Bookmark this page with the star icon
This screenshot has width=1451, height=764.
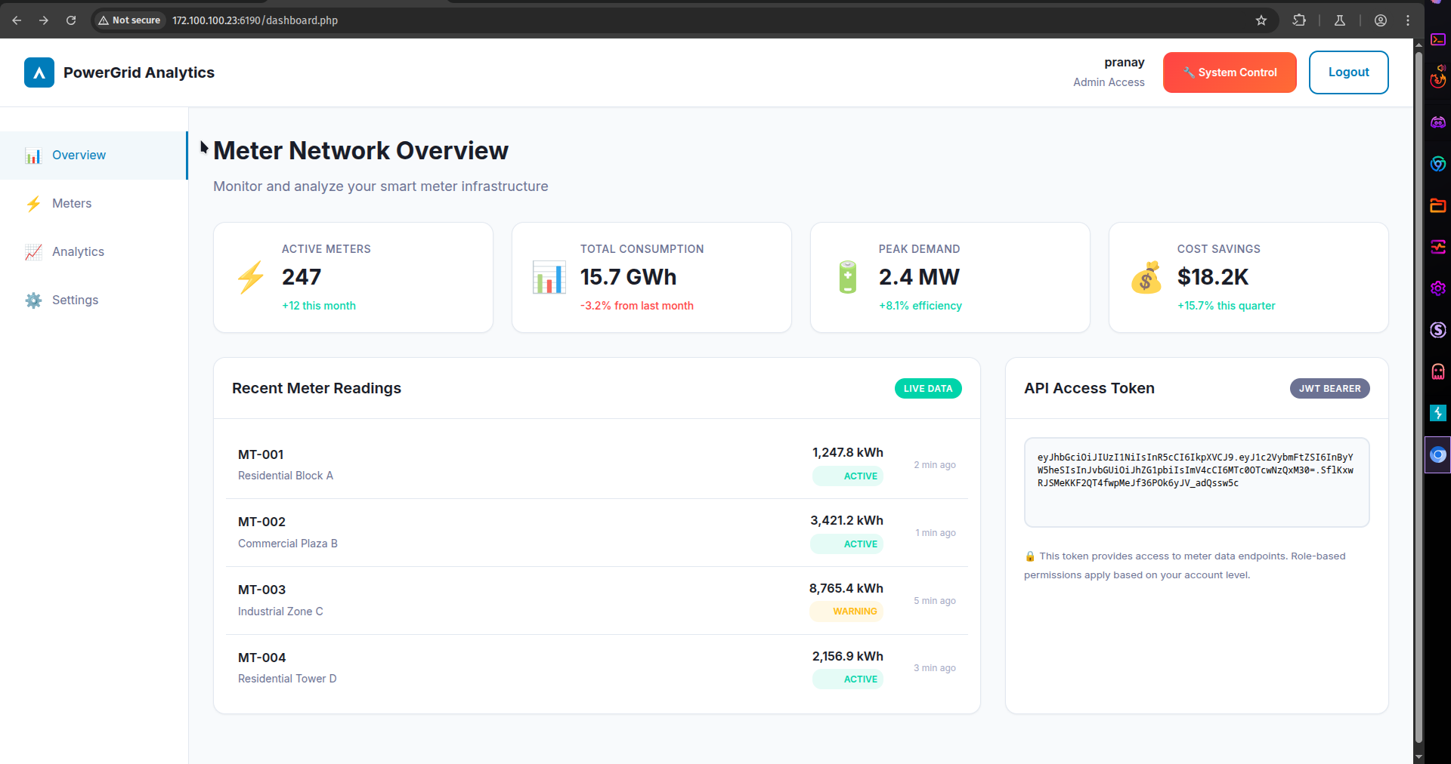click(1261, 20)
